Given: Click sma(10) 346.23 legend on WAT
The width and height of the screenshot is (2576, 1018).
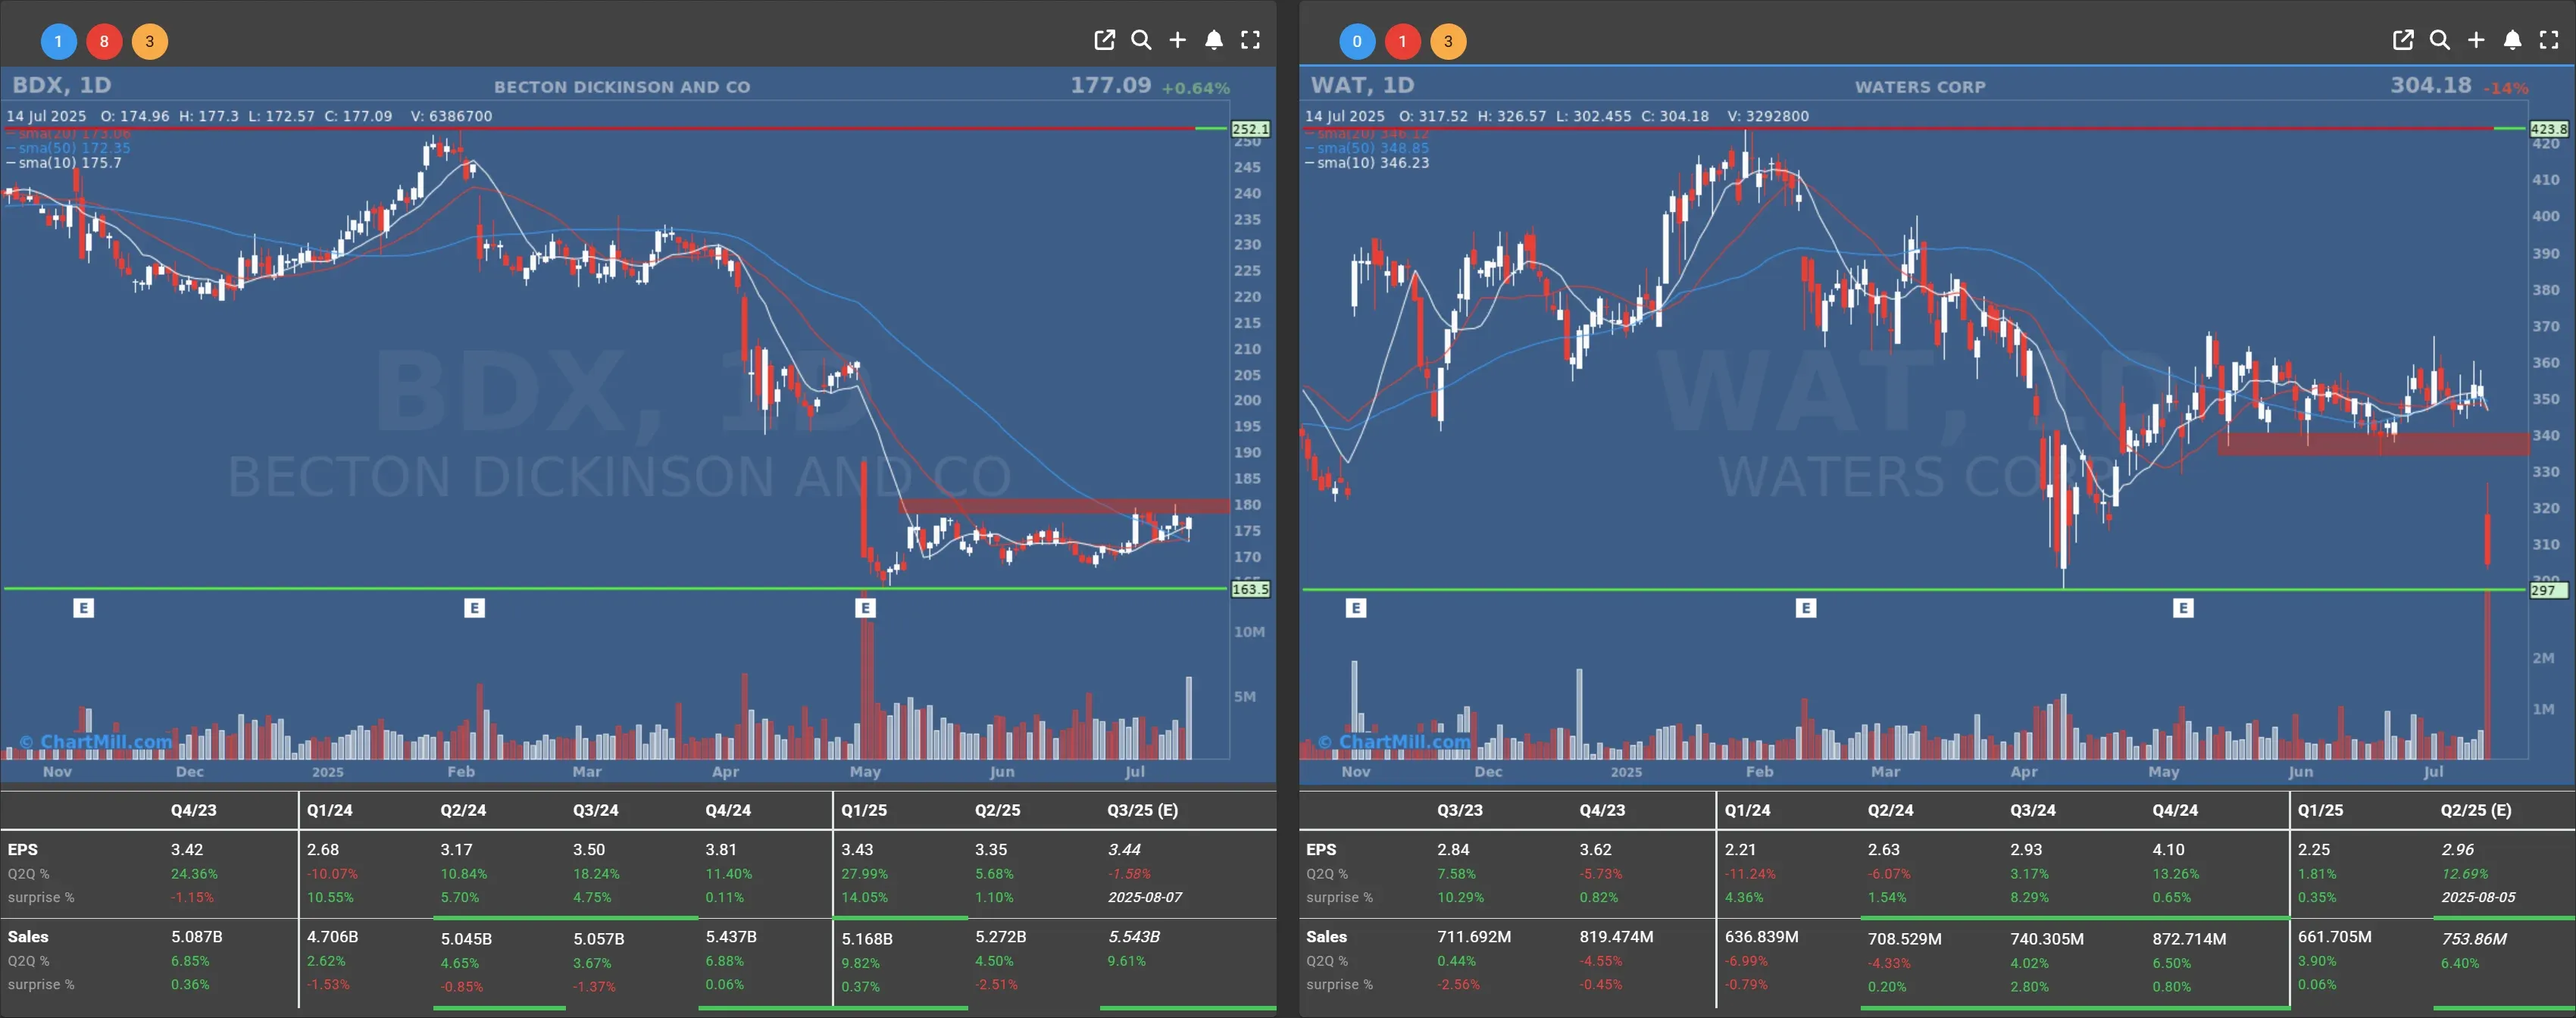Looking at the screenshot, I should pyautogui.click(x=1367, y=163).
